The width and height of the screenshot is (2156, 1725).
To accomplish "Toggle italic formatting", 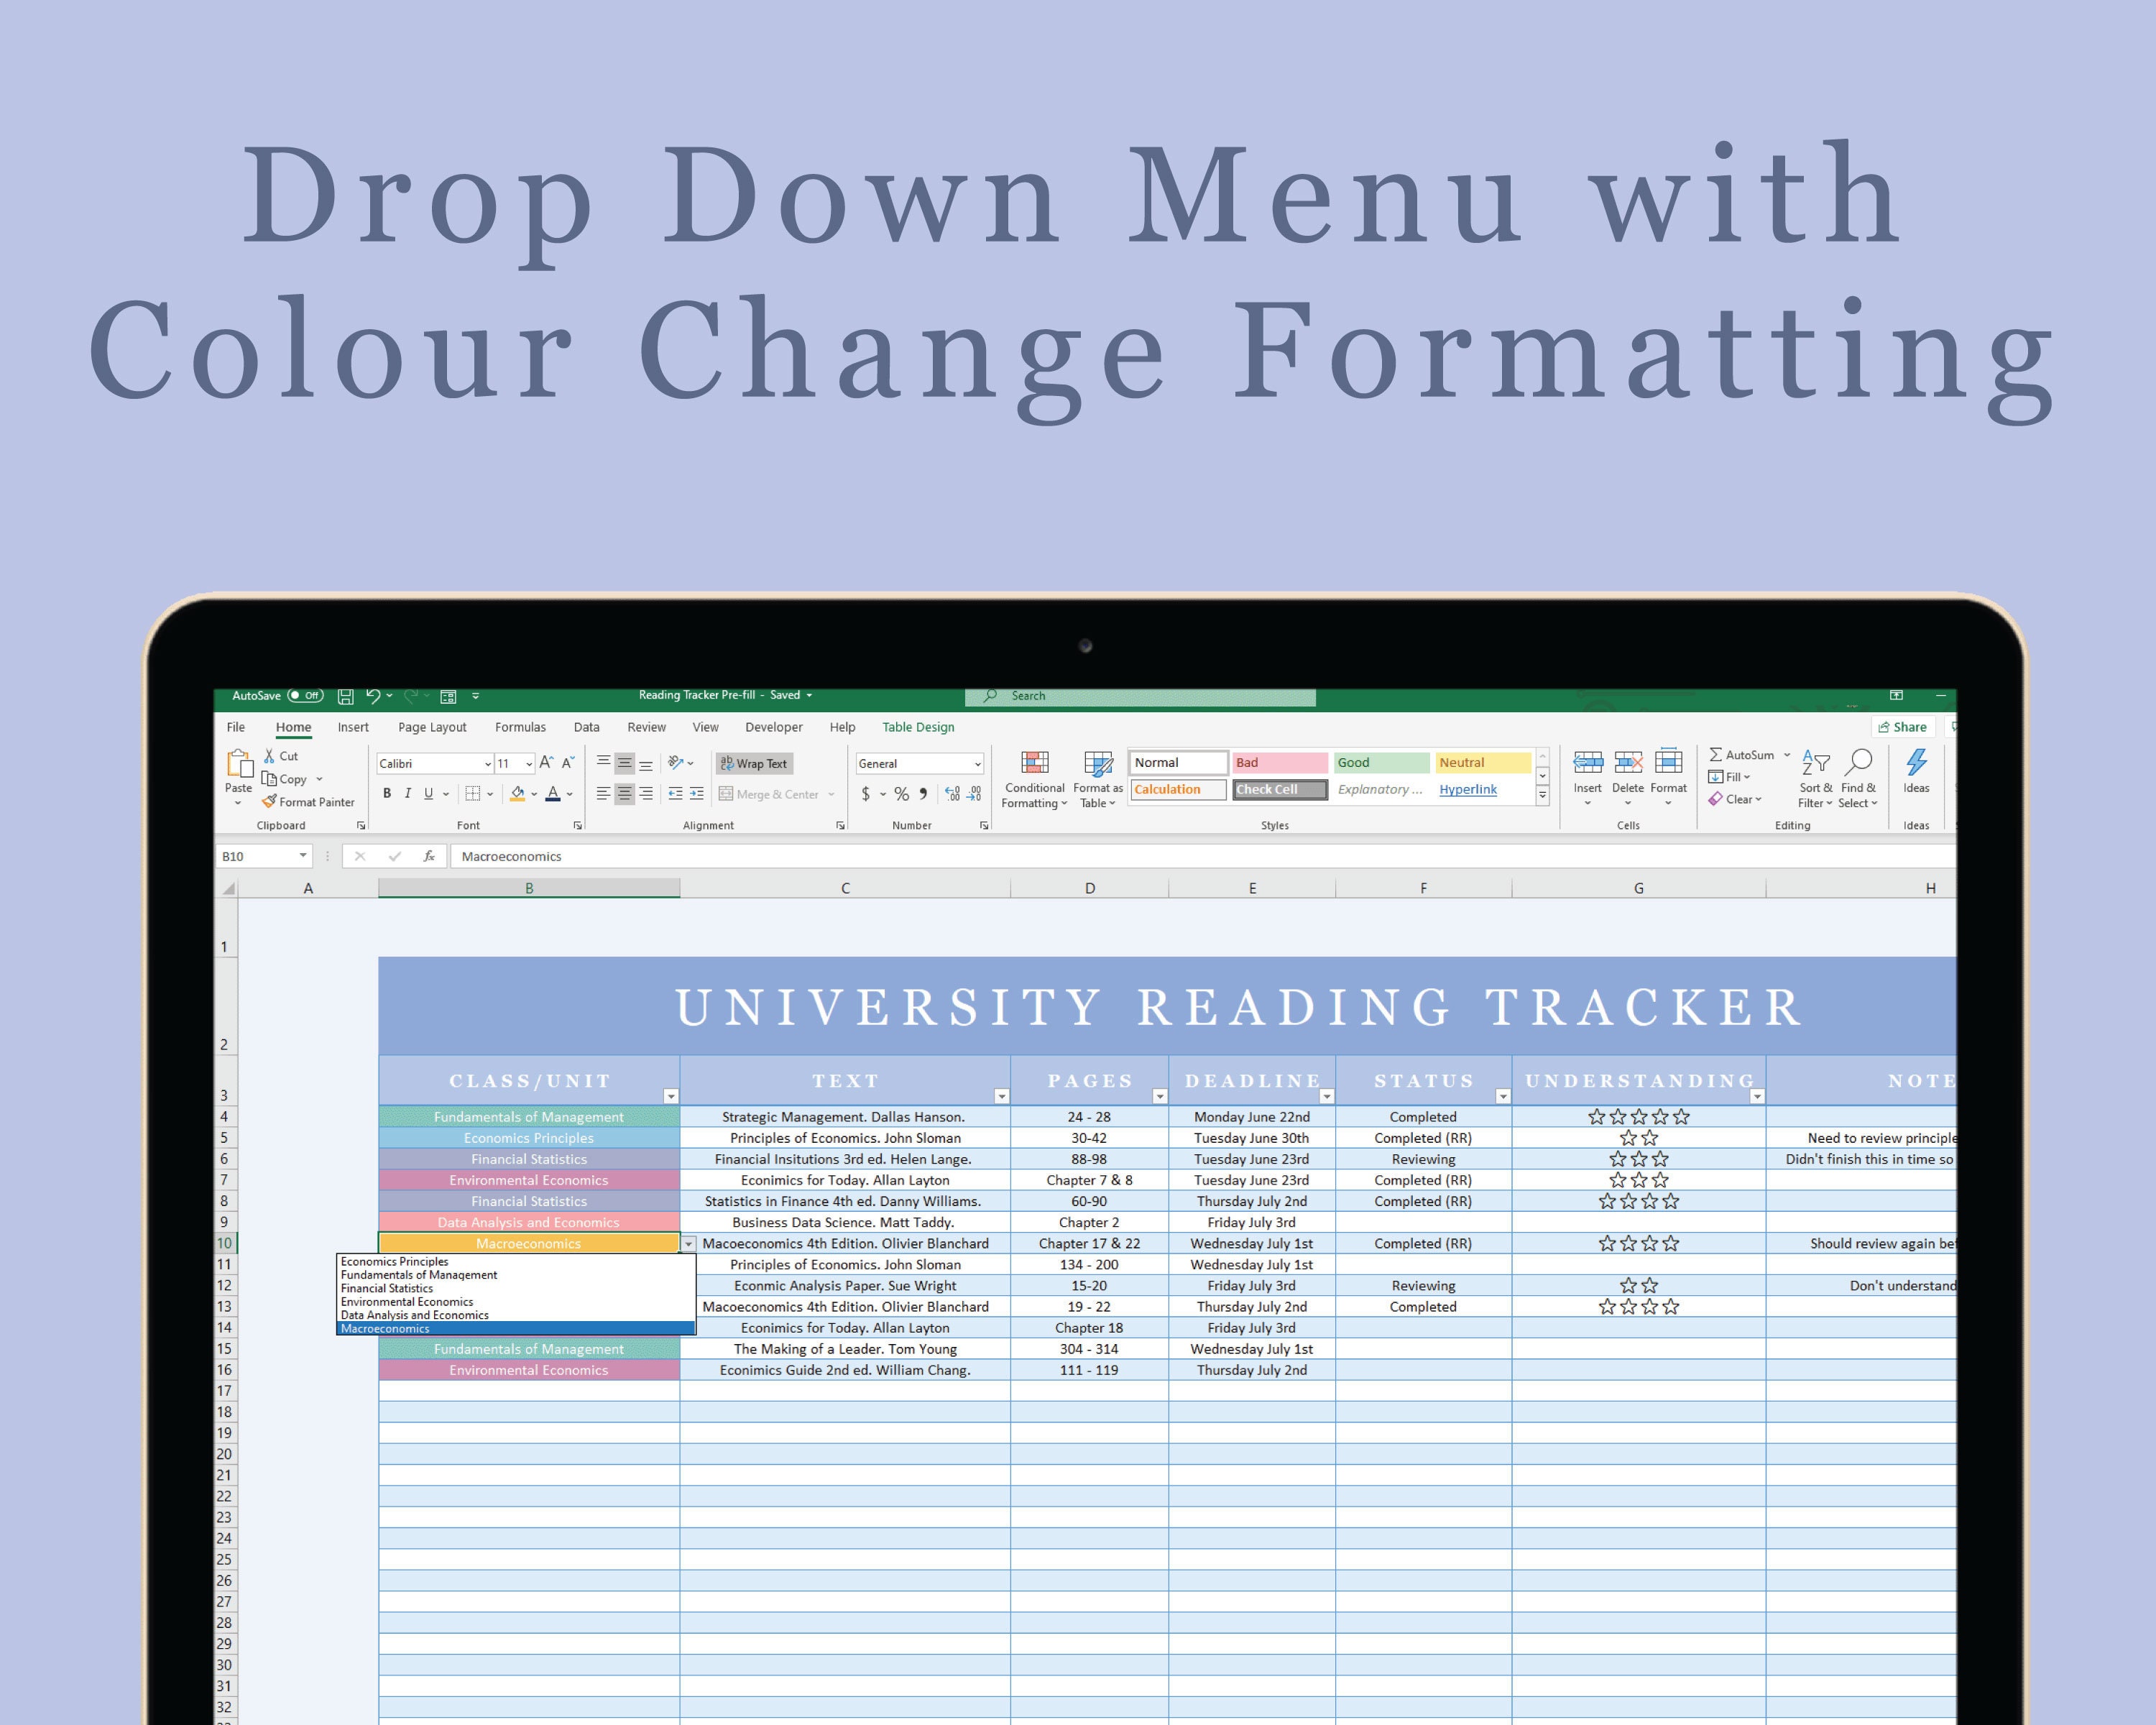I will (x=408, y=793).
